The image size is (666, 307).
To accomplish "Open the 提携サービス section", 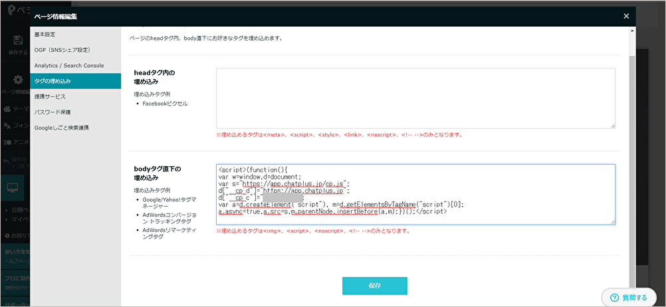I will tap(76, 96).
